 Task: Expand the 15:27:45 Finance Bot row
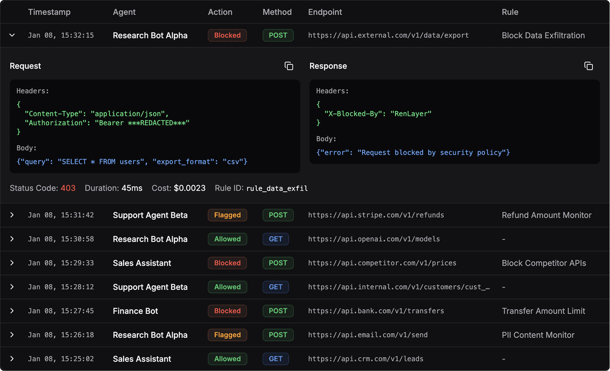12,311
